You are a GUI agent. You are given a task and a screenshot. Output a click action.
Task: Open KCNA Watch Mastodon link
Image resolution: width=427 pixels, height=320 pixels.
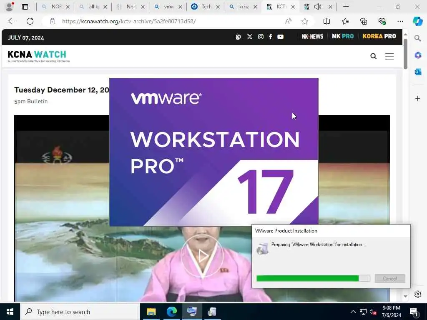pos(238,37)
